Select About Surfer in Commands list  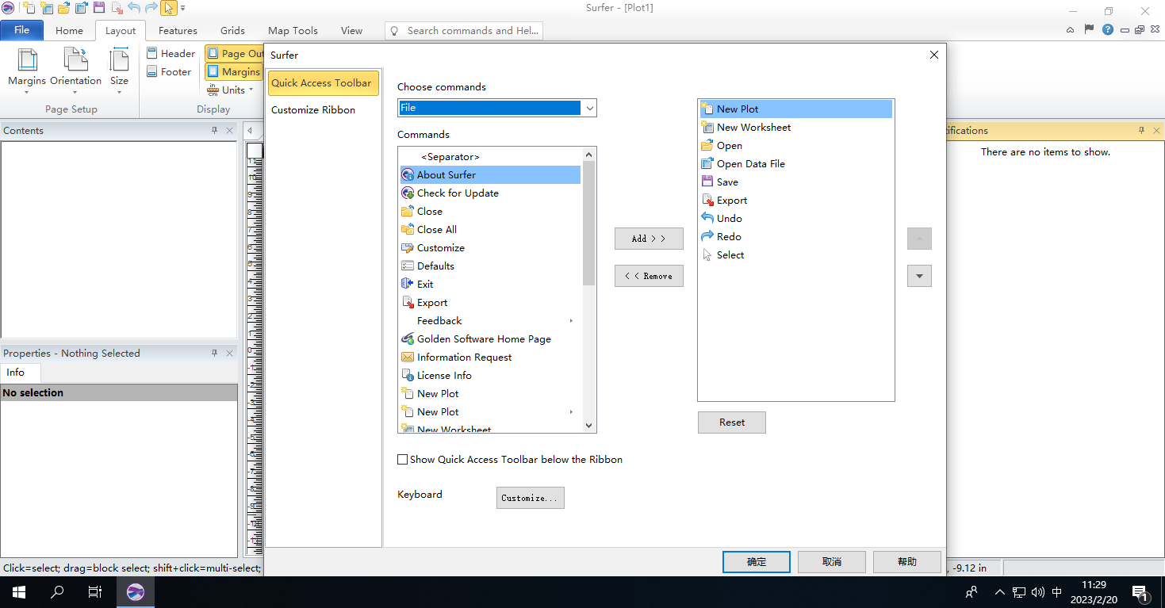point(490,174)
